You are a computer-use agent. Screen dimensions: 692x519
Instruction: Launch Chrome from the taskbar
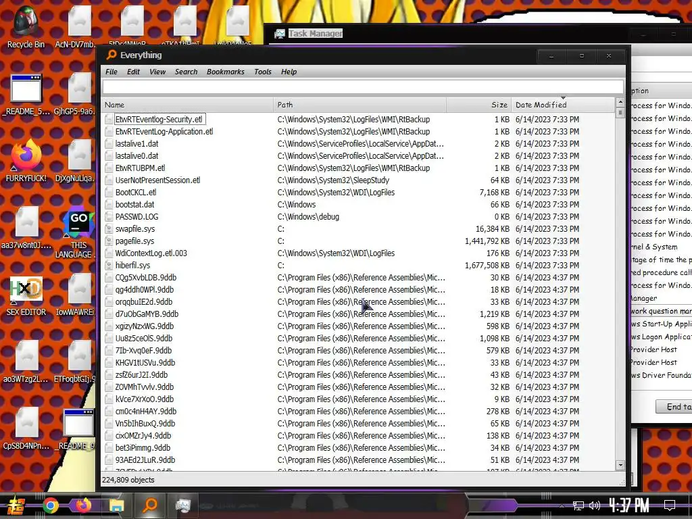[50, 505]
